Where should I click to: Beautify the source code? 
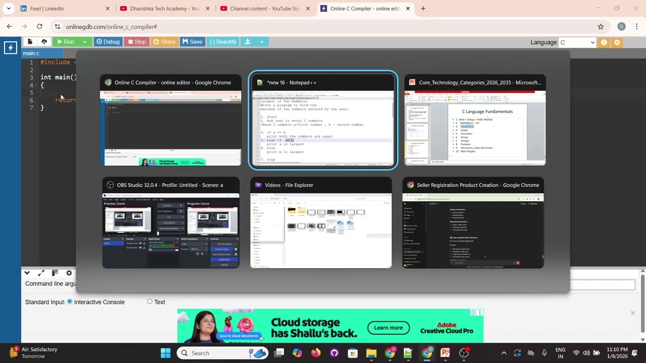click(x=223, y=42)
